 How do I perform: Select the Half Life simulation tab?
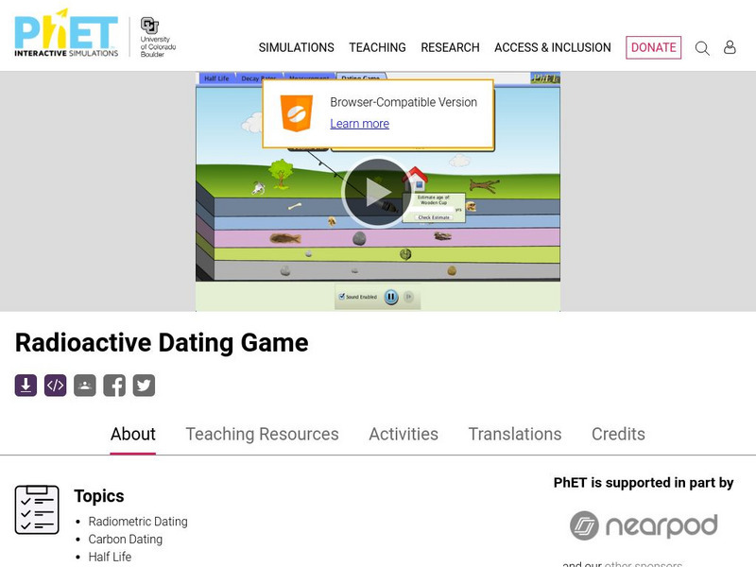click(217, 77)
